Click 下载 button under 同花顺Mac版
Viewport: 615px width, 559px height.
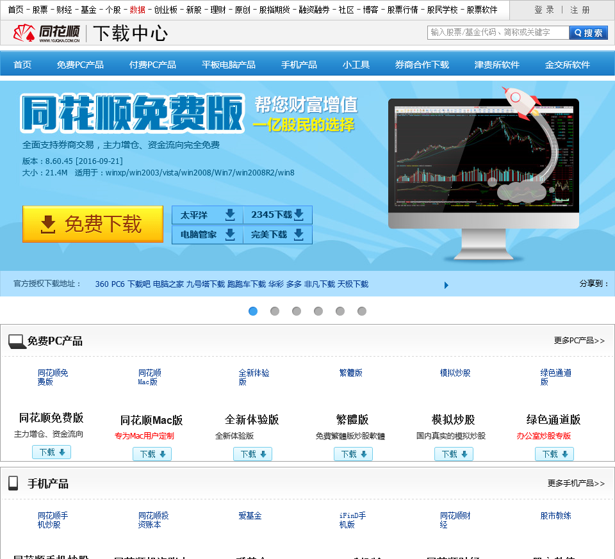[152, 454]
